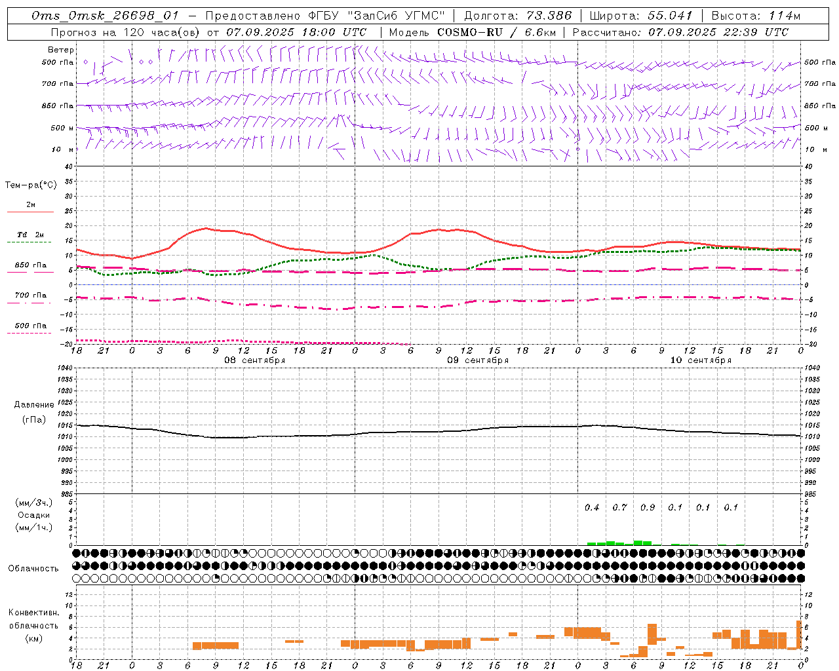Click the 500 м wind level label on left axis

[x=62, y=128]
